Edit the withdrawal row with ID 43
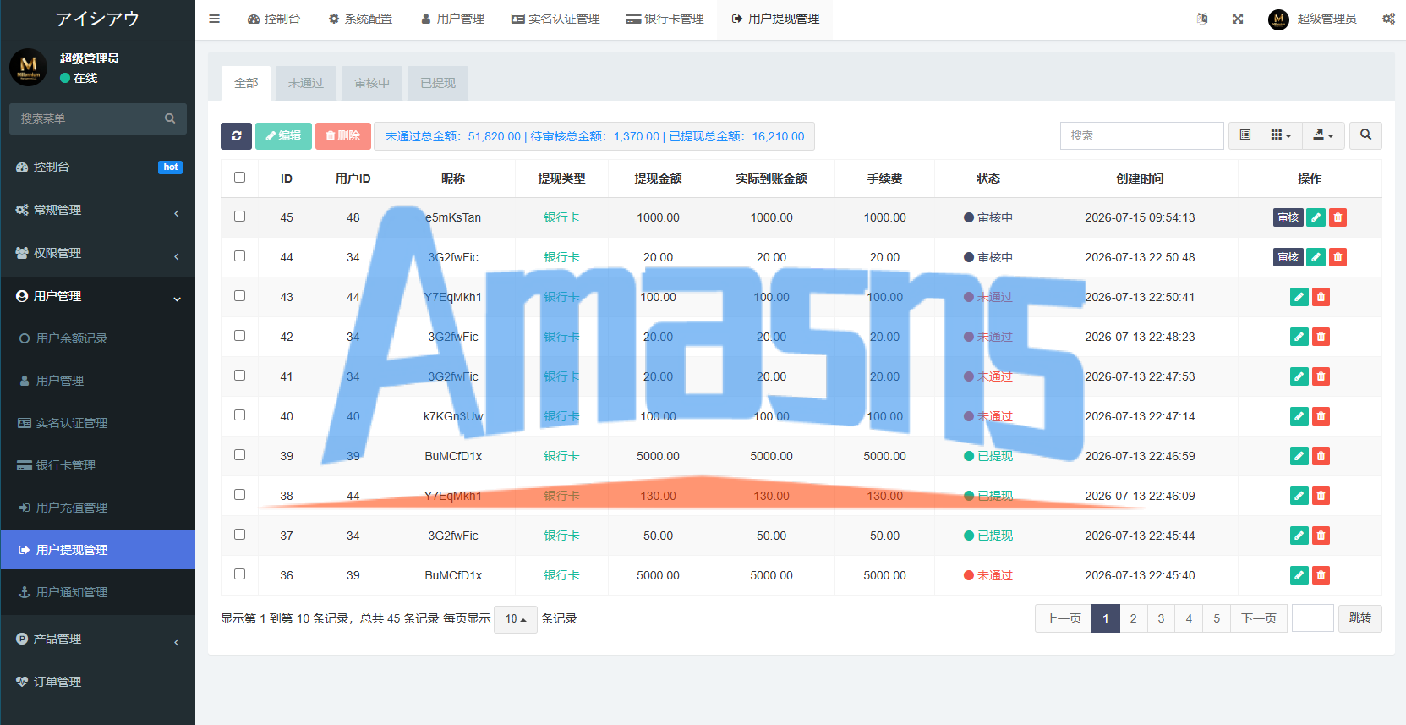Viewport: 1406px width, 725px height. (1299, 297)
